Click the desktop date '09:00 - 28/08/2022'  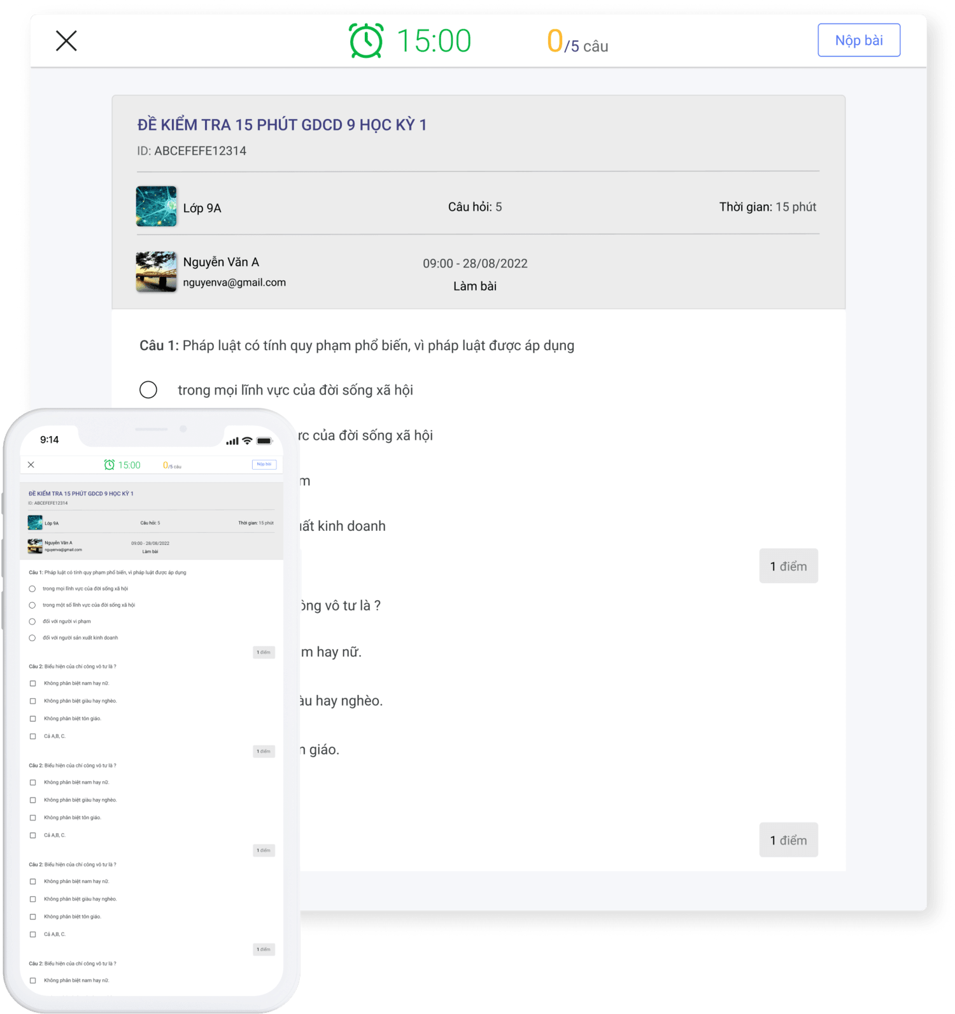[x=475, y=264]
